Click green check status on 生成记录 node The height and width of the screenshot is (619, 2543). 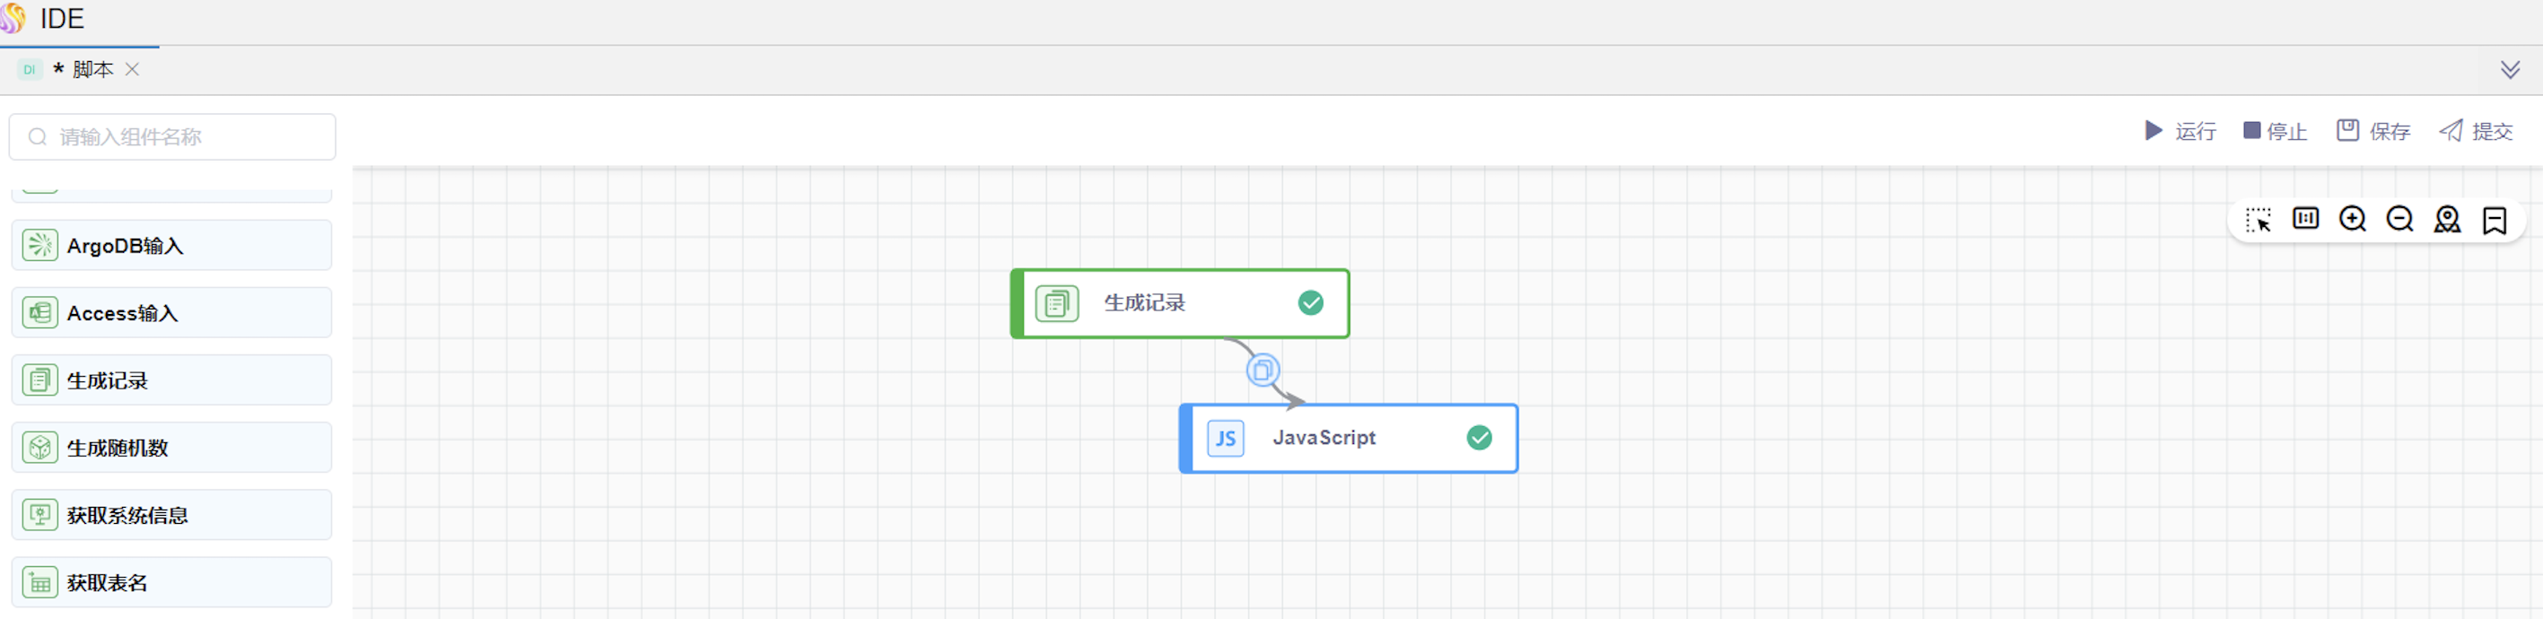pos(1311,303)
